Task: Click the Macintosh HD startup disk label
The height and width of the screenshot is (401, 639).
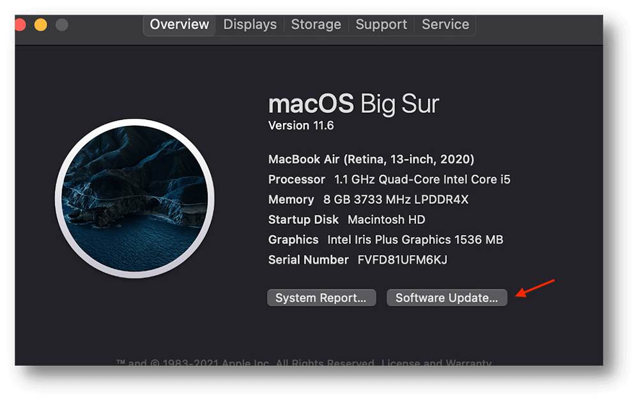Action: [x=385, y=219]
